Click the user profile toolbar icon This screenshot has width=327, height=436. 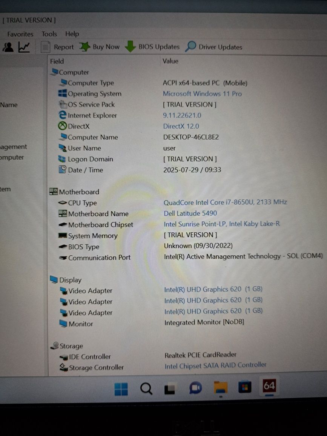8,47
